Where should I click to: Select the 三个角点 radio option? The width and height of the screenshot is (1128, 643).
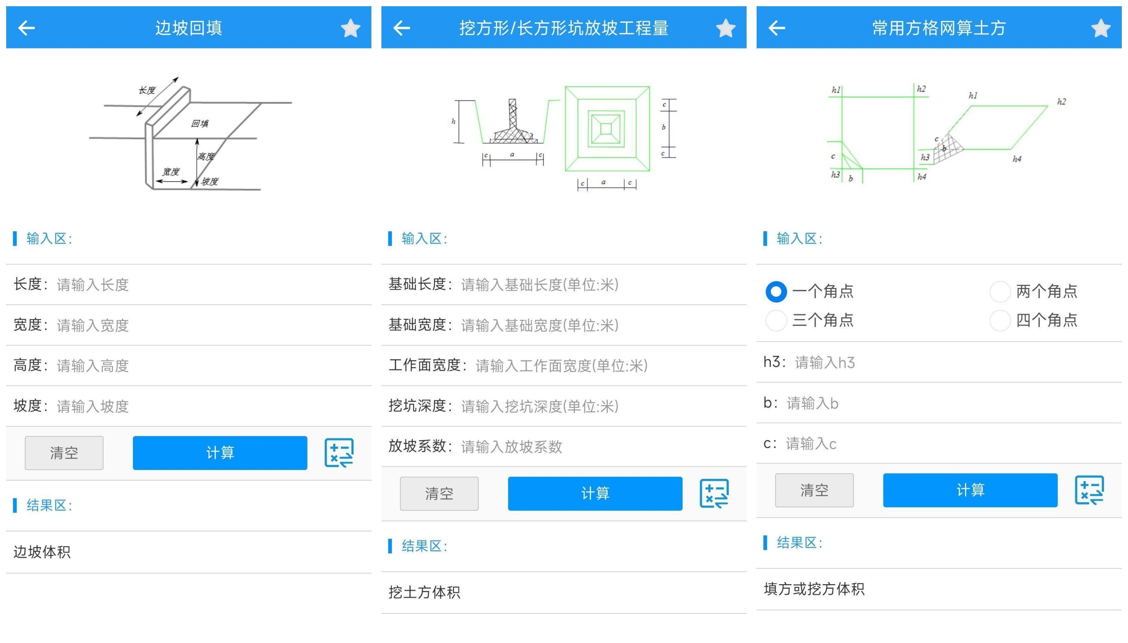pos(776,320)
